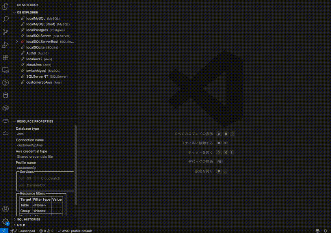Open the Copilot status icon in status bar
The image size is (331, 233).
tap(317, 231)
